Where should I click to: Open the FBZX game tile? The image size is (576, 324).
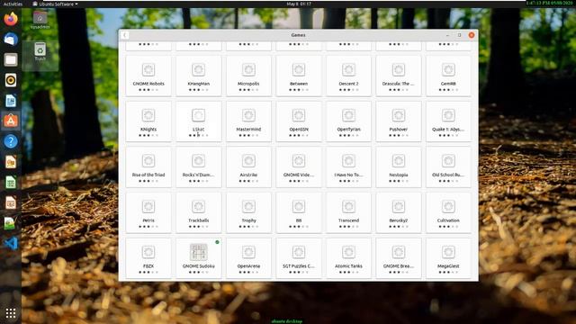[148, 258]
